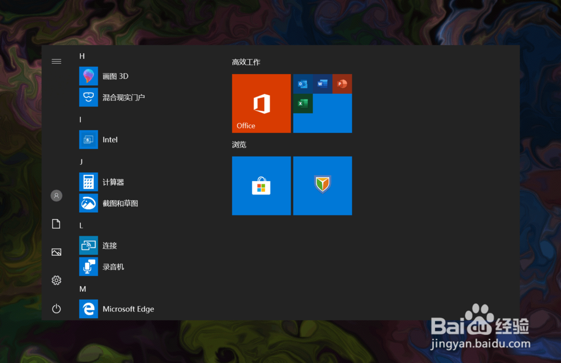Click the 录音机 label

113,266
